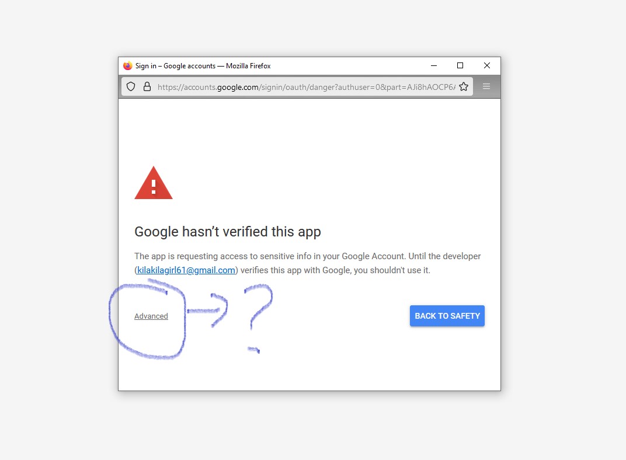Open the kilakilagirl61@gmail.com developer email link
The height and width of the screenshot is (460, 626).
point(186,270)
